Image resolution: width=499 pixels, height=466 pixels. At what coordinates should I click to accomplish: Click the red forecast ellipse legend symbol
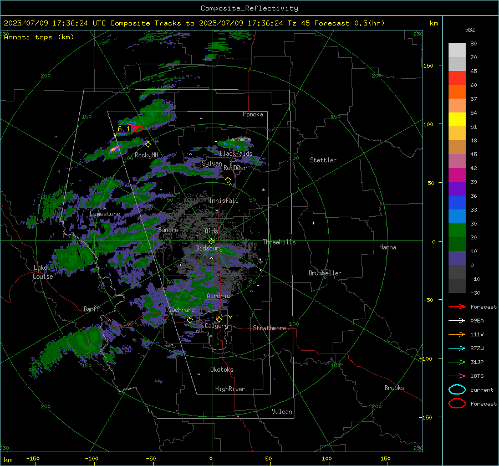click(457, 403)
